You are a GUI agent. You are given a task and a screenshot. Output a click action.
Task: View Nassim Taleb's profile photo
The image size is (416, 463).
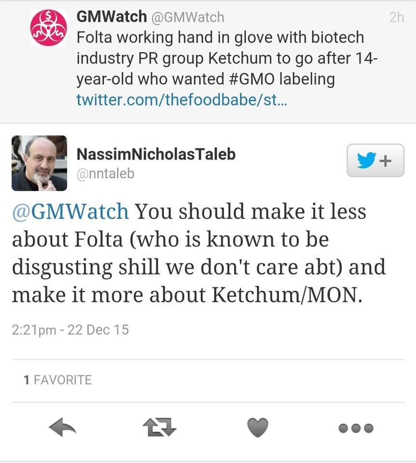(39, 163)
